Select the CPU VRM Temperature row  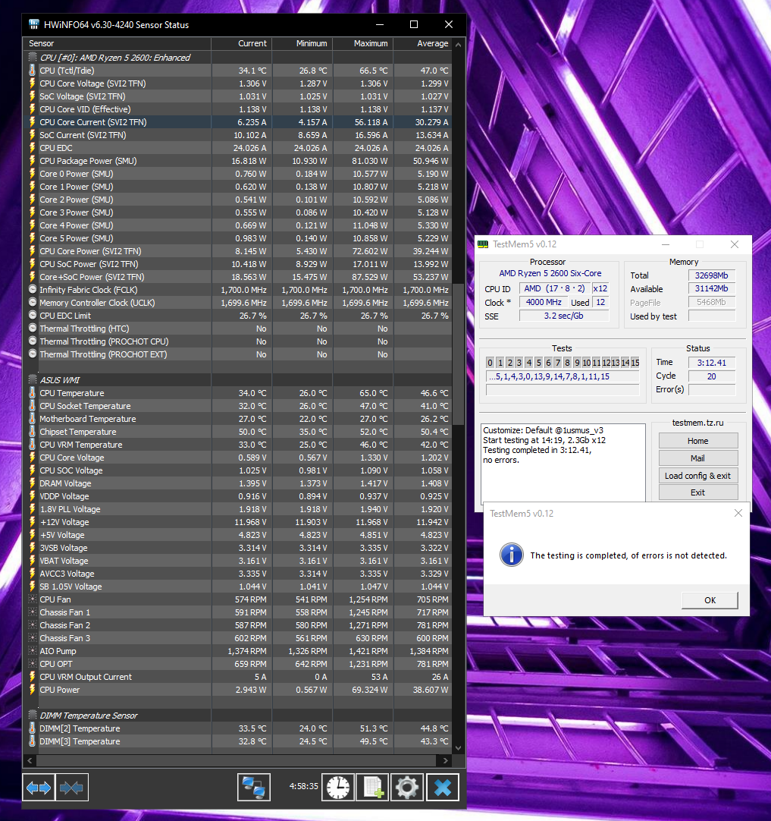[x=238, y=445]
